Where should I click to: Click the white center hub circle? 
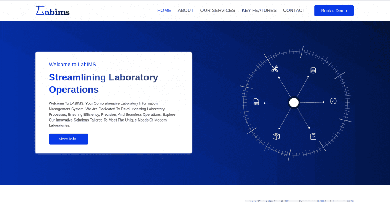(294, 103)
